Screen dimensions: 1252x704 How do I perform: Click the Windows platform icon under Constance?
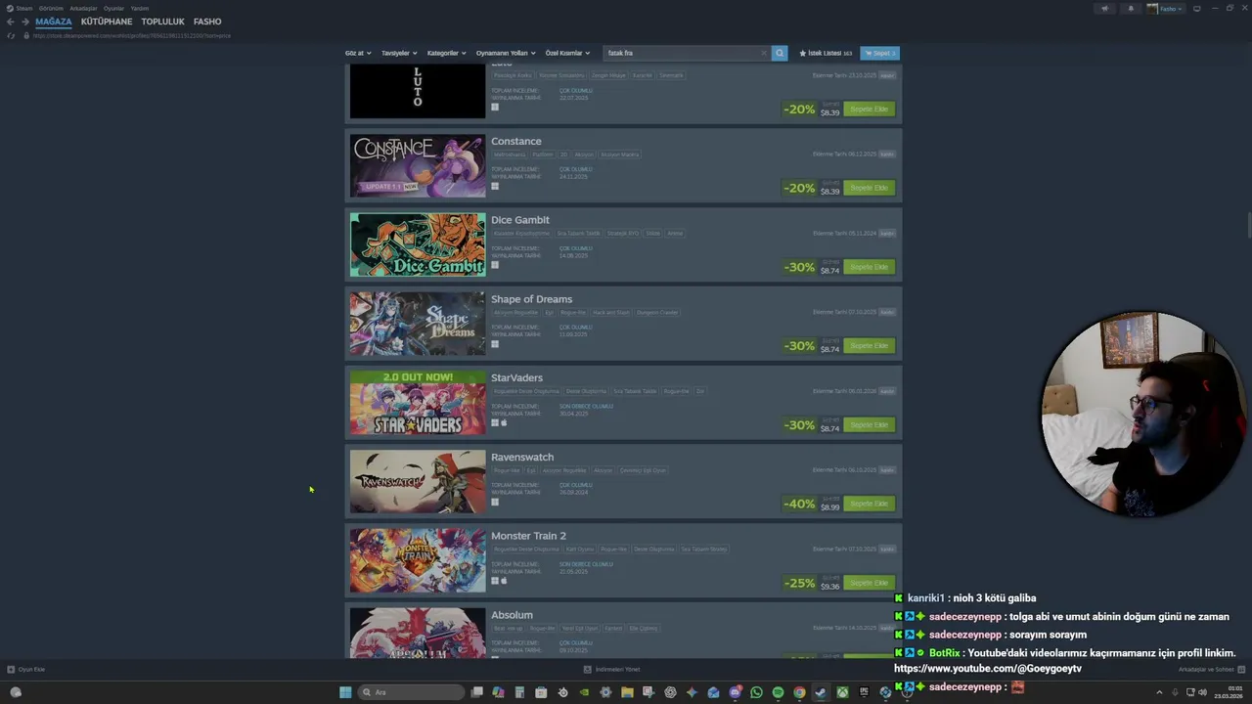coord(495,186)
